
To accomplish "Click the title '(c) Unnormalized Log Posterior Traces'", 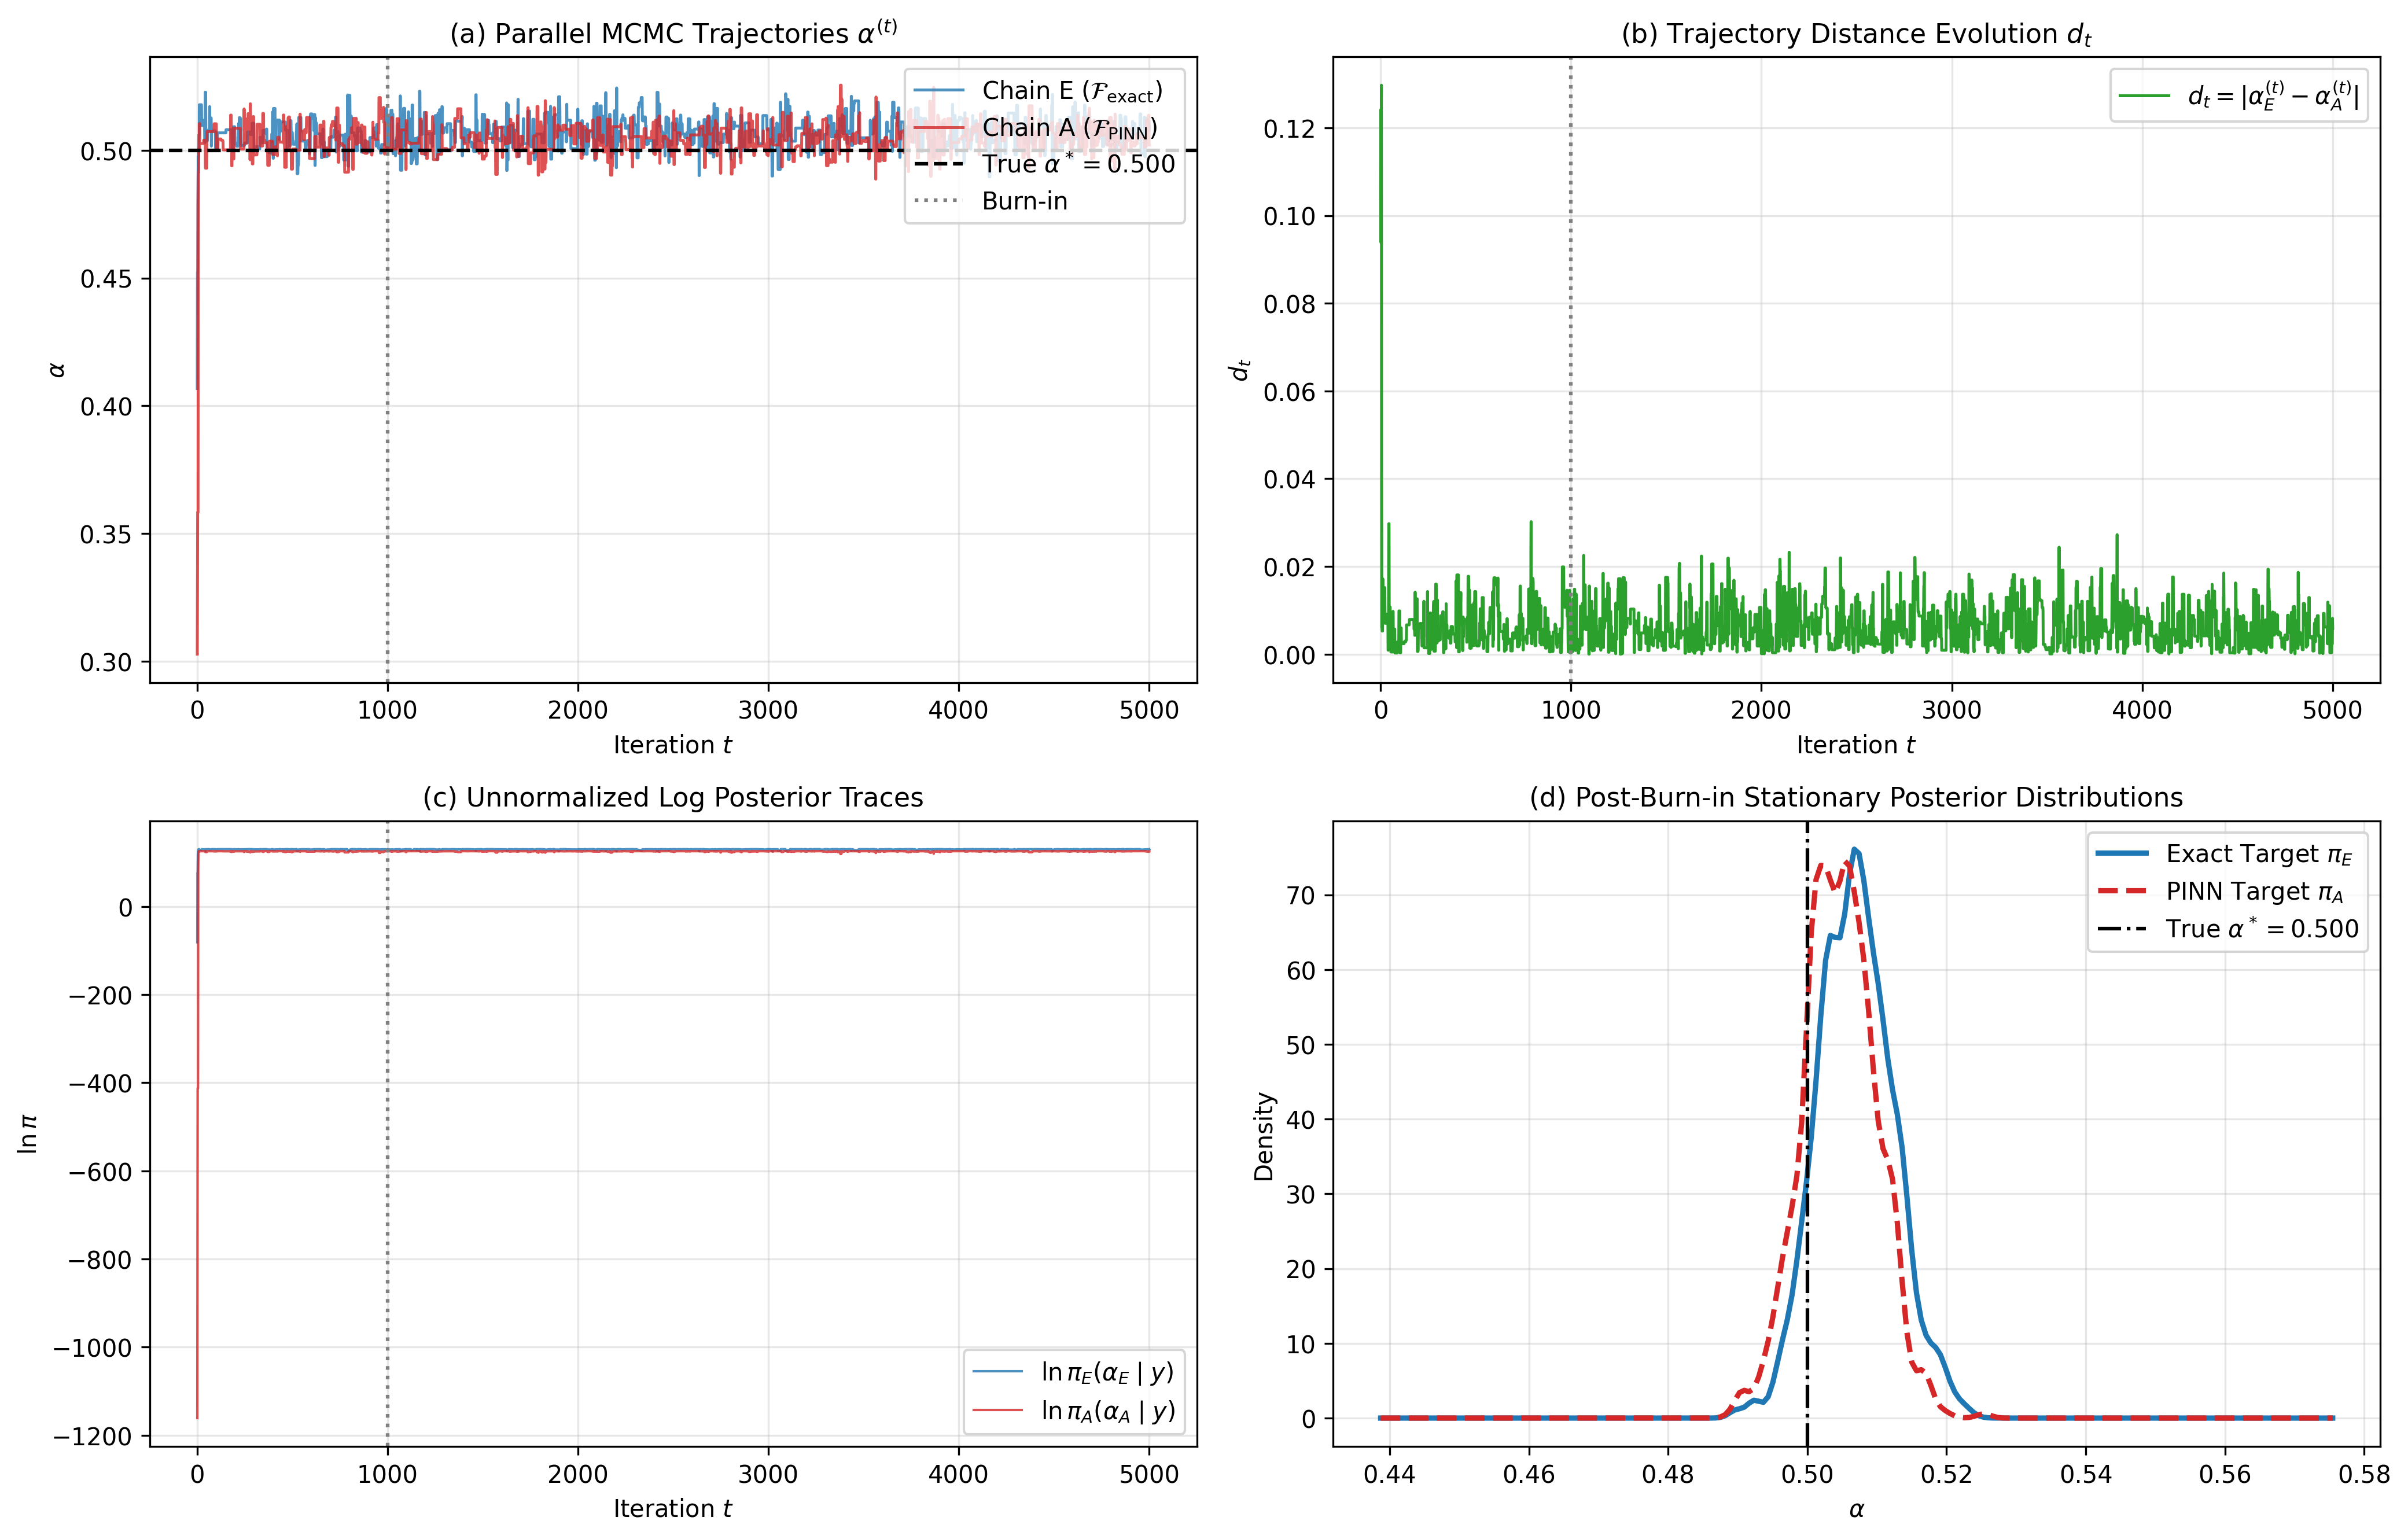I will [x=673, y=797].
